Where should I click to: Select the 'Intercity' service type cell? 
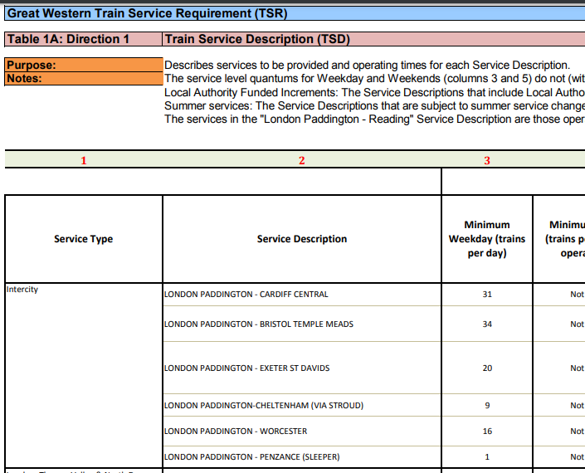22,290
